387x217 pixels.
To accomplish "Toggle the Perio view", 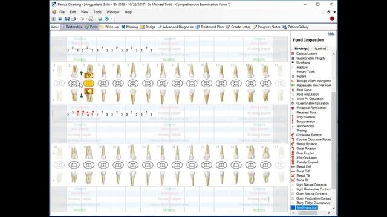I will (91, 27).
